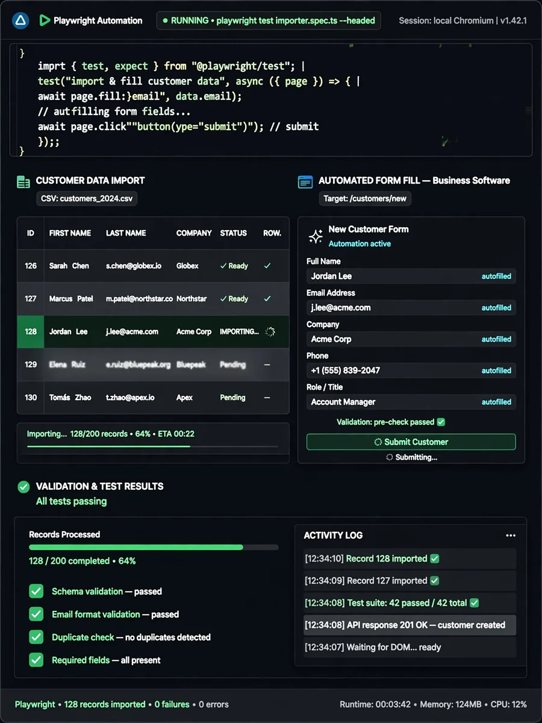Click the blue triangle app logo
This screenshot has width=542, height=723.
[x=20, y=20]
